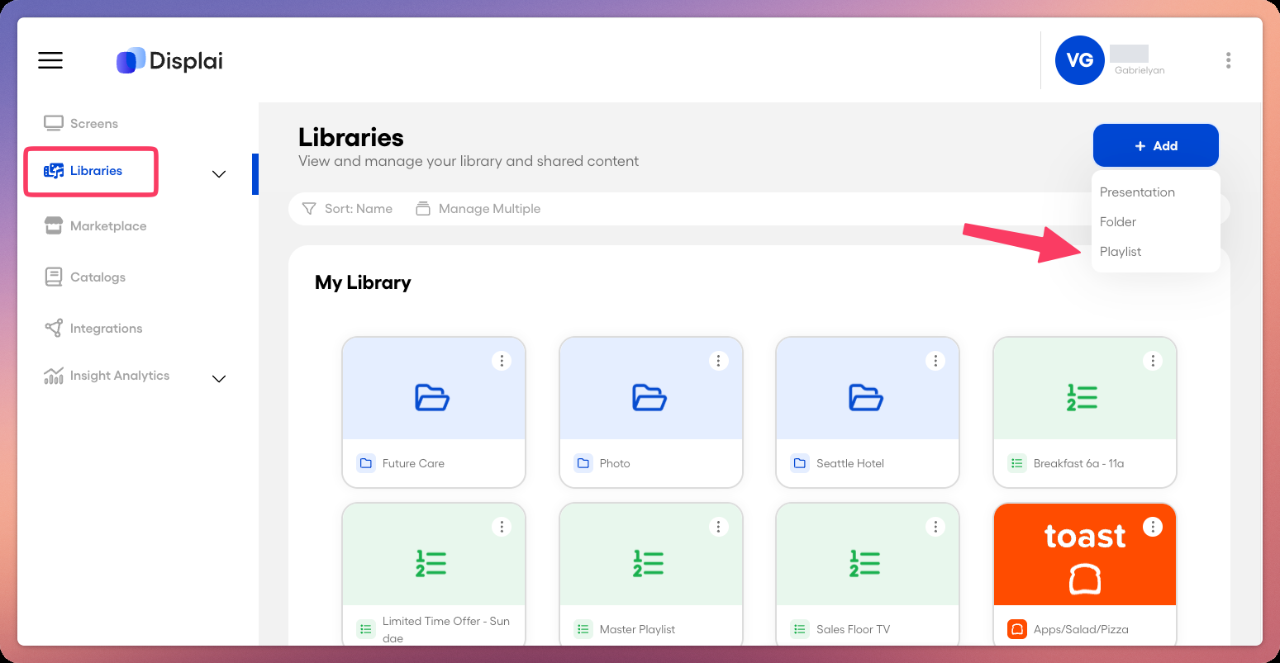Click Manage Multiple option
The height and width of the screenshot is (663, 1280).
[x=478, y=209]
